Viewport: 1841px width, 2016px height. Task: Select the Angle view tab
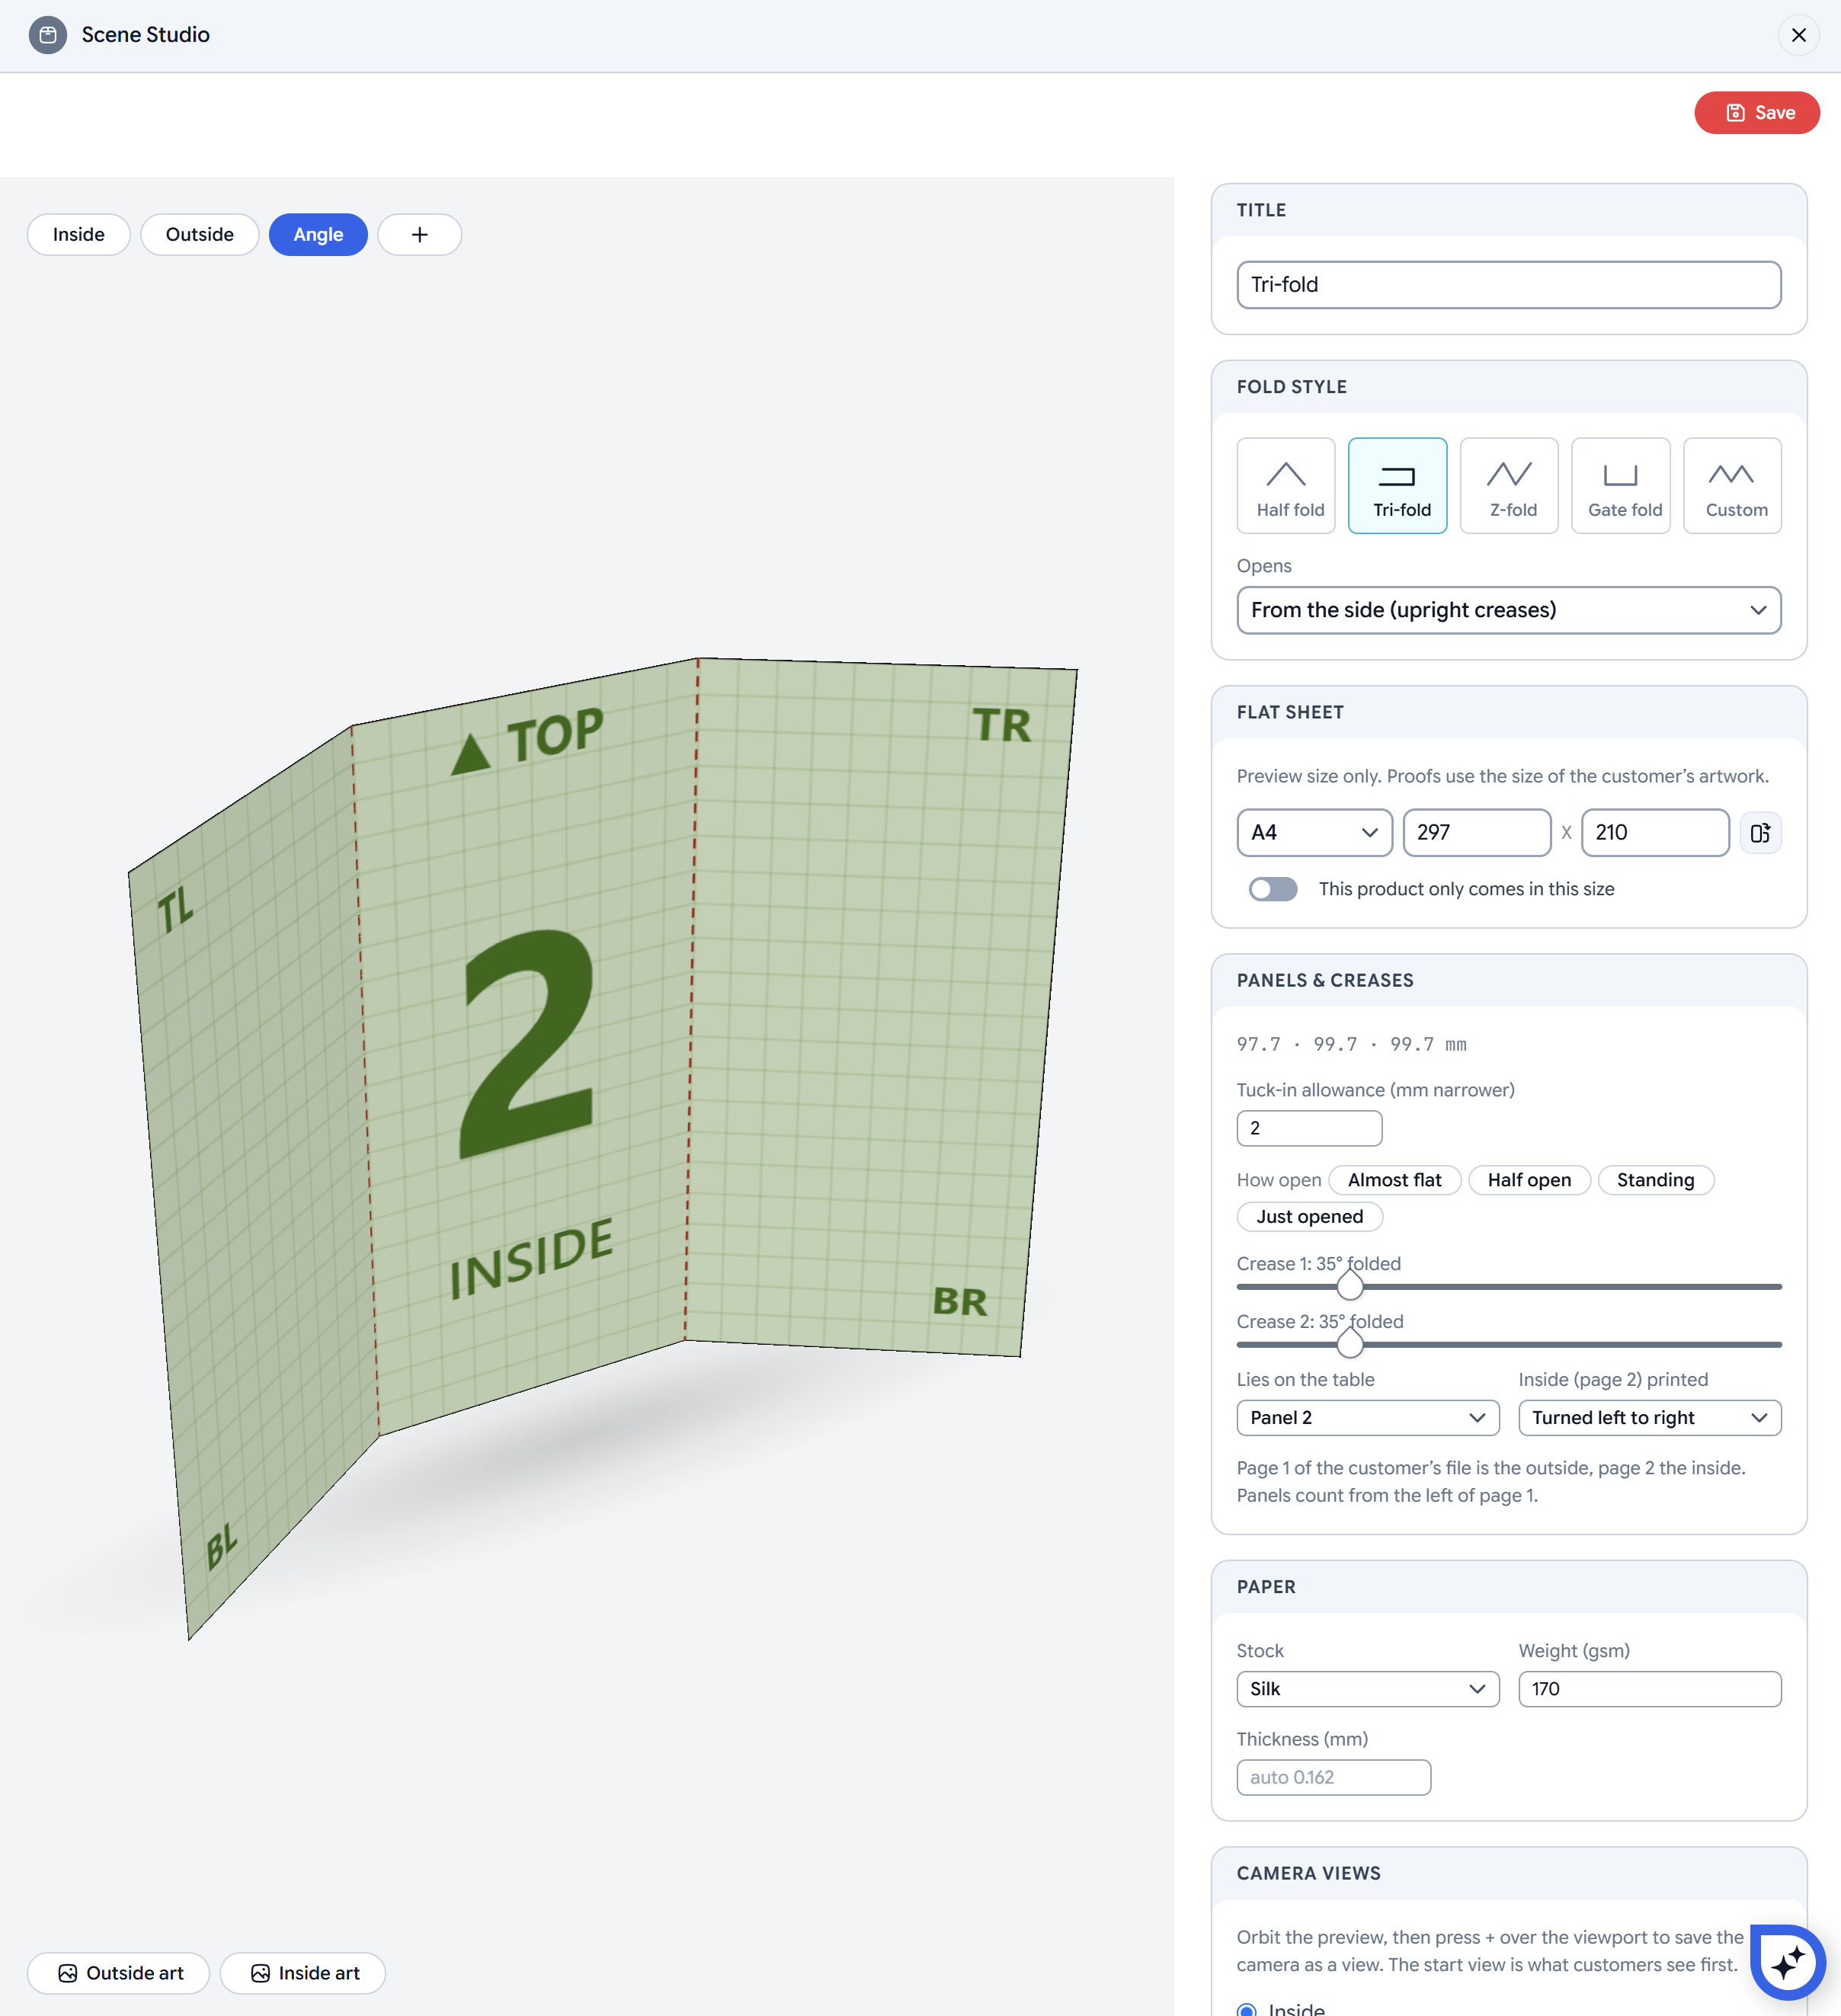318,235
